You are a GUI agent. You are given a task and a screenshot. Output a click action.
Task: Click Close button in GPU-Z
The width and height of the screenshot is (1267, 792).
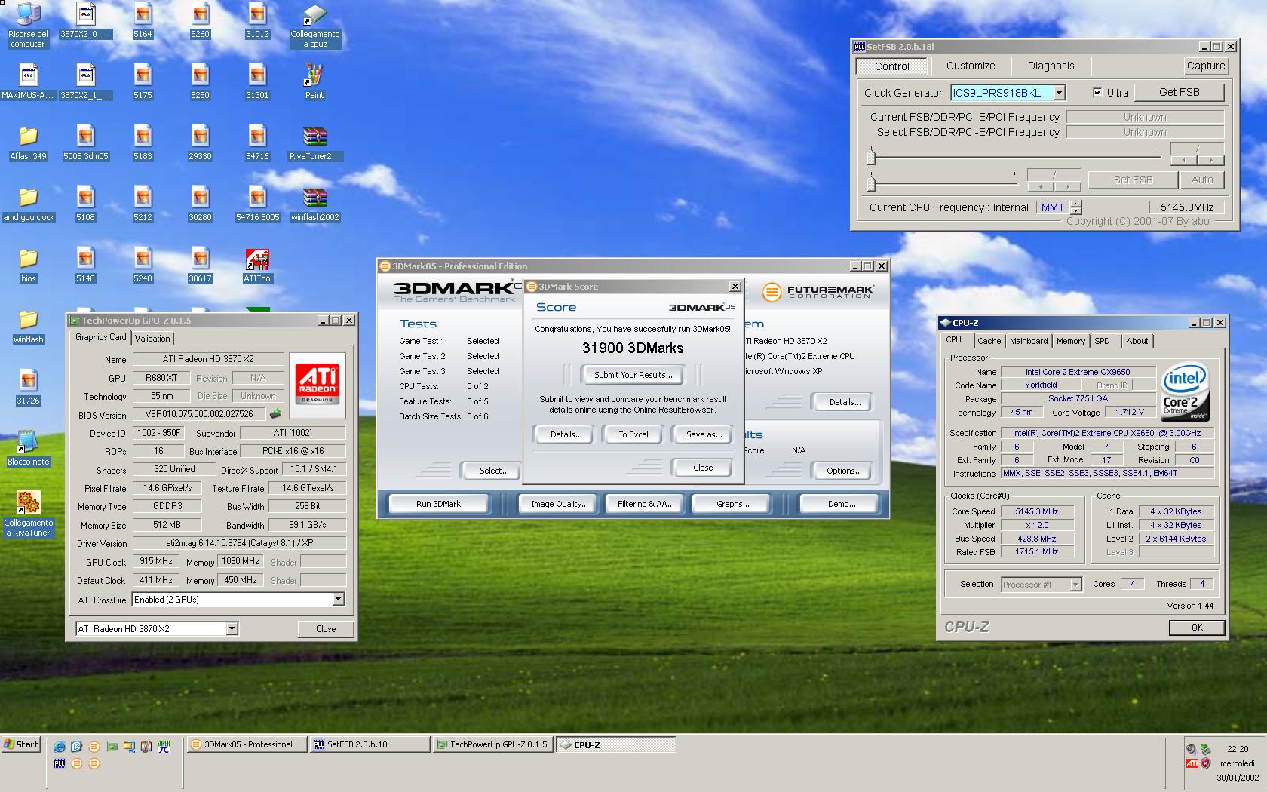326,628
